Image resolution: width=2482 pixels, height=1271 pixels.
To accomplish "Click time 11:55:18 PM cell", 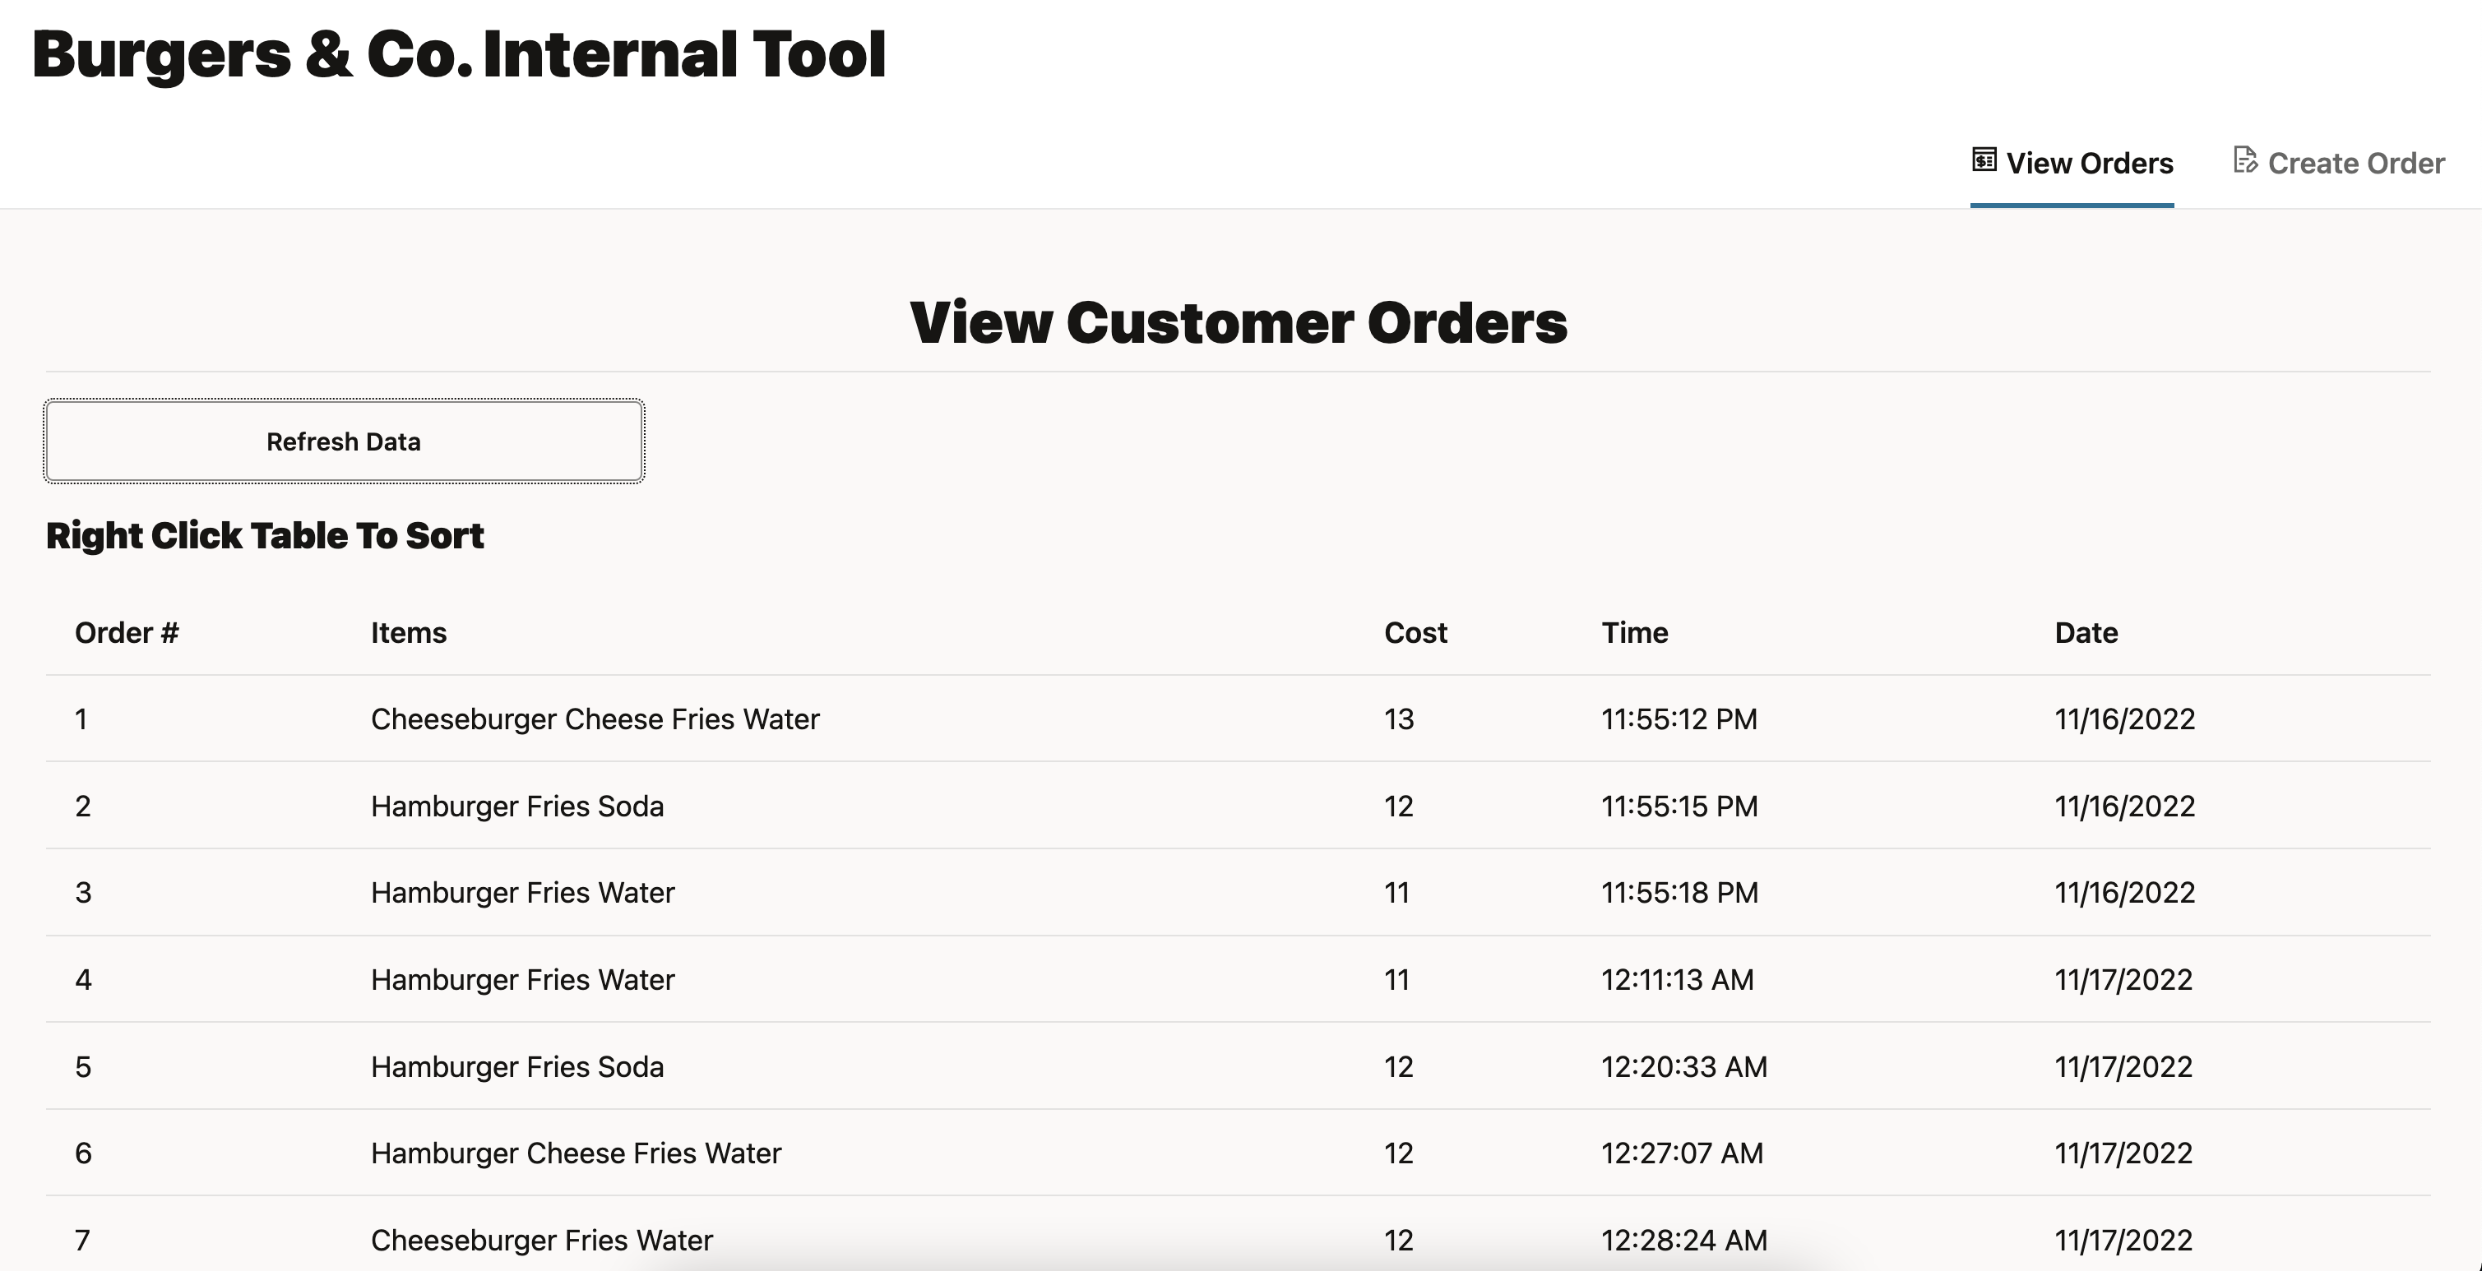I will point(1679,893).
